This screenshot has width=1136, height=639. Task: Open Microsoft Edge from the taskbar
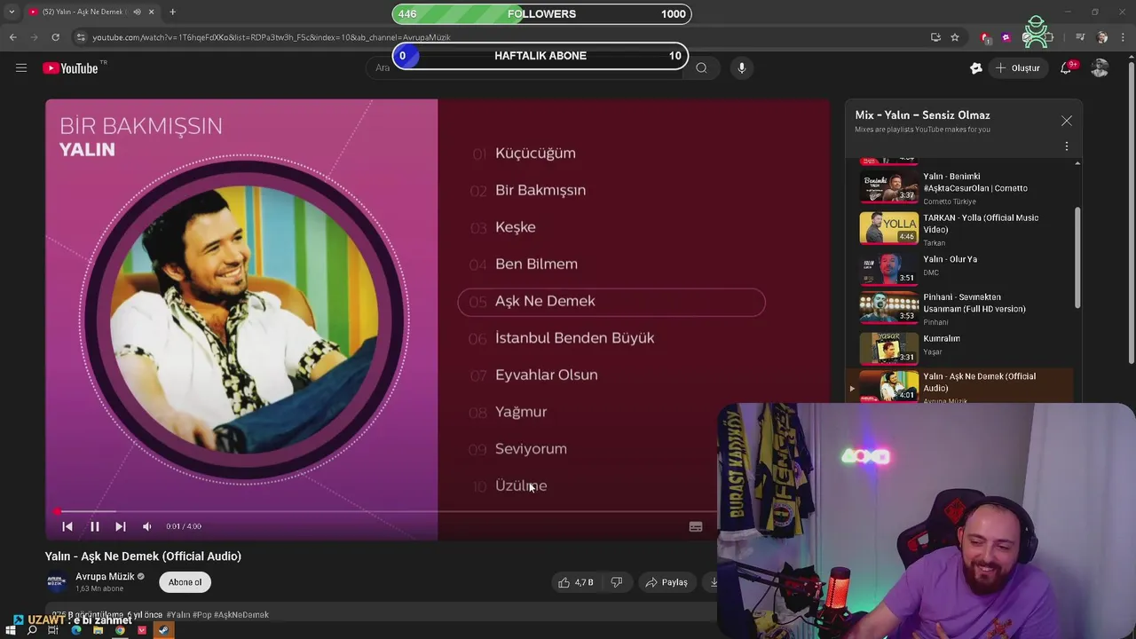(x=76, y=630)
